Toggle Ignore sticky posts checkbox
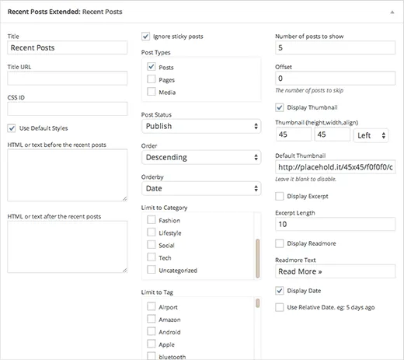 [145, 37]
